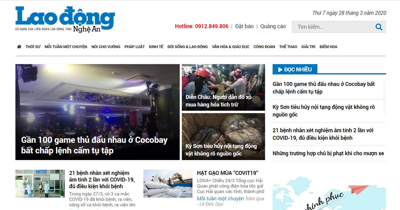Image resolution: width=400 pixels, height=210 pixels.
Task: Click the play arrow beside ĐỌC NHIỀU
Action: 280,69
